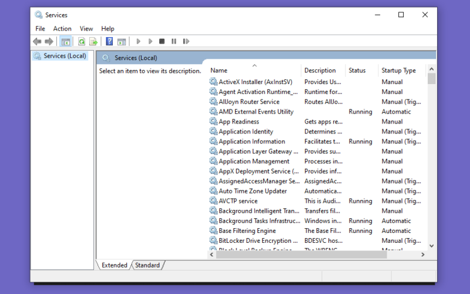Close the Services window
470x294 pixels.
pyautogui.click(x=425, y=15)
